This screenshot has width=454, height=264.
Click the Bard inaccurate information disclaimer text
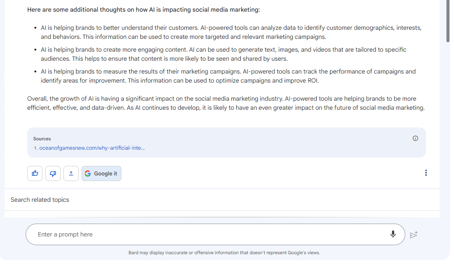click(x=224, y=253)
